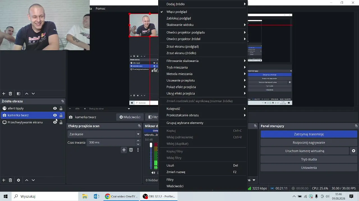Open Ustawienia from Panel sterujący
Screen dimensions: 359x201
pyautogui.click(x=309, y=168)
